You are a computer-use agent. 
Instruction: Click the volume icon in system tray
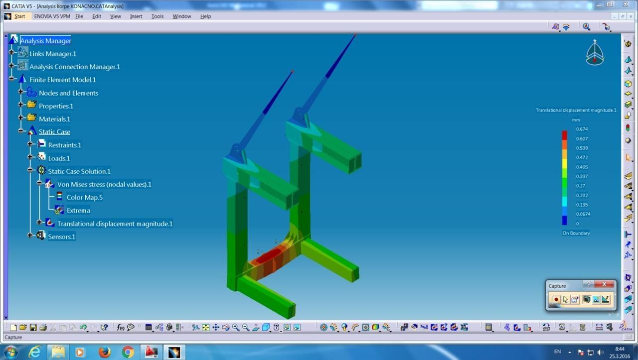click(x=600, y=352)
